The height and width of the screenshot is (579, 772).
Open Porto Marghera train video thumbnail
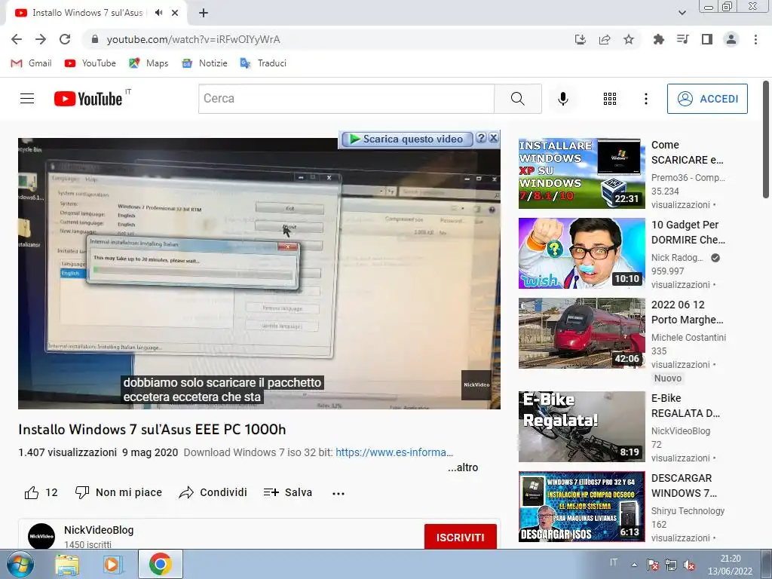coord(581,332)
